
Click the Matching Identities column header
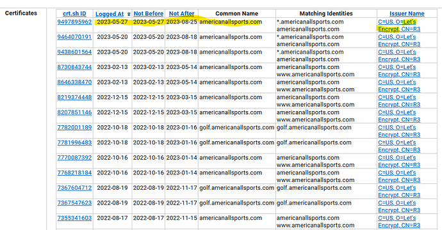326,13
